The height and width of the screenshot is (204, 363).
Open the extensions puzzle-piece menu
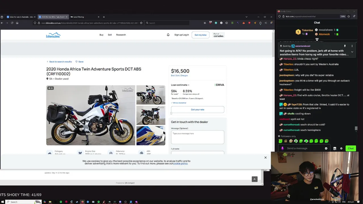(261, 23)
